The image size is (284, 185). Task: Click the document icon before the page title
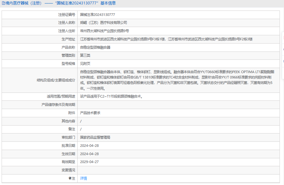(x=3, y=3)
